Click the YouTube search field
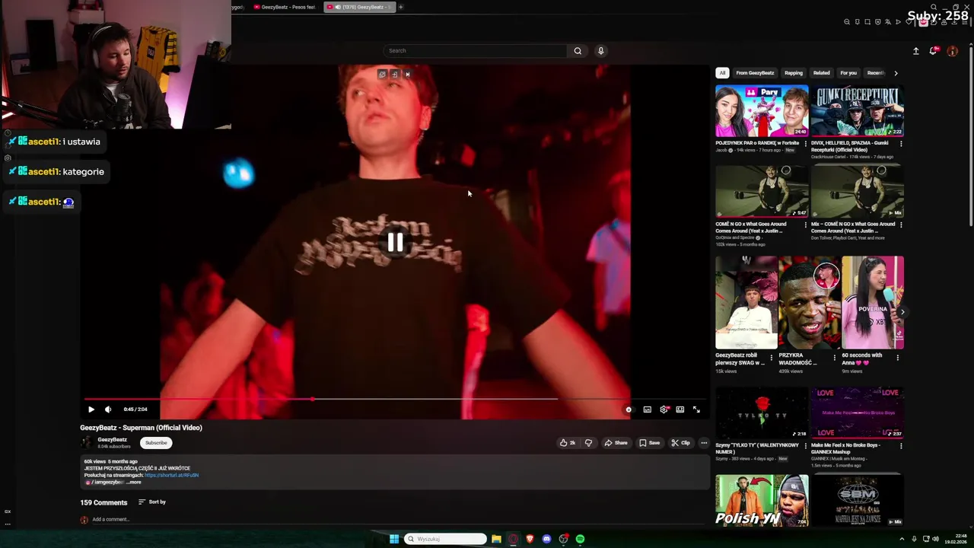This screenshot has height=548, width=974. pos(475,51)
